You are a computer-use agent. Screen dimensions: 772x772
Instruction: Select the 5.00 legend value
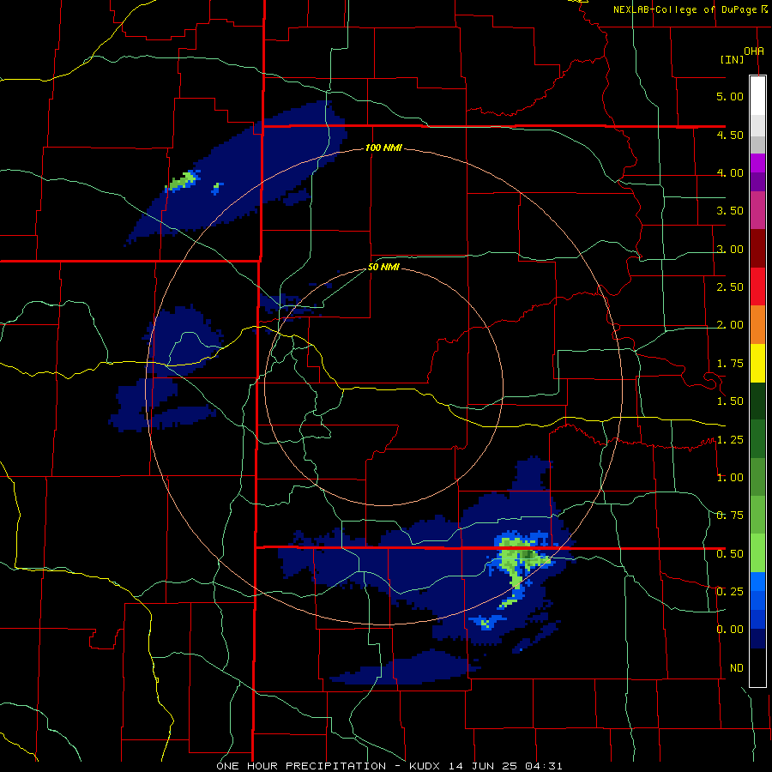click(730, 96)
